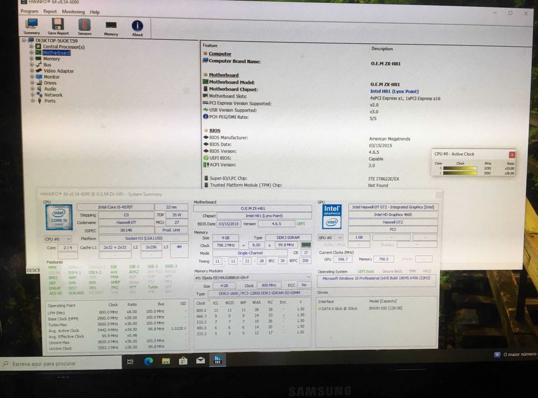Click the Computer Brand Name icon
Screen dimensions: 538x398
tap(205, 61)
